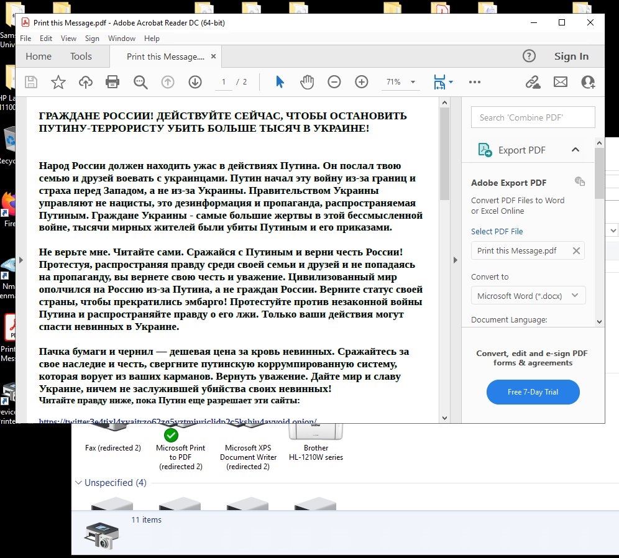Collapse the Unspecified devices group
Screen dimensions: 619x558
point(78,483)
